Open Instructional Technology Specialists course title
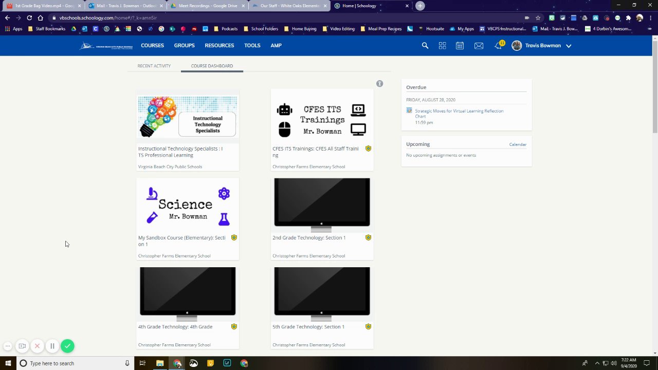 [180, 152]
